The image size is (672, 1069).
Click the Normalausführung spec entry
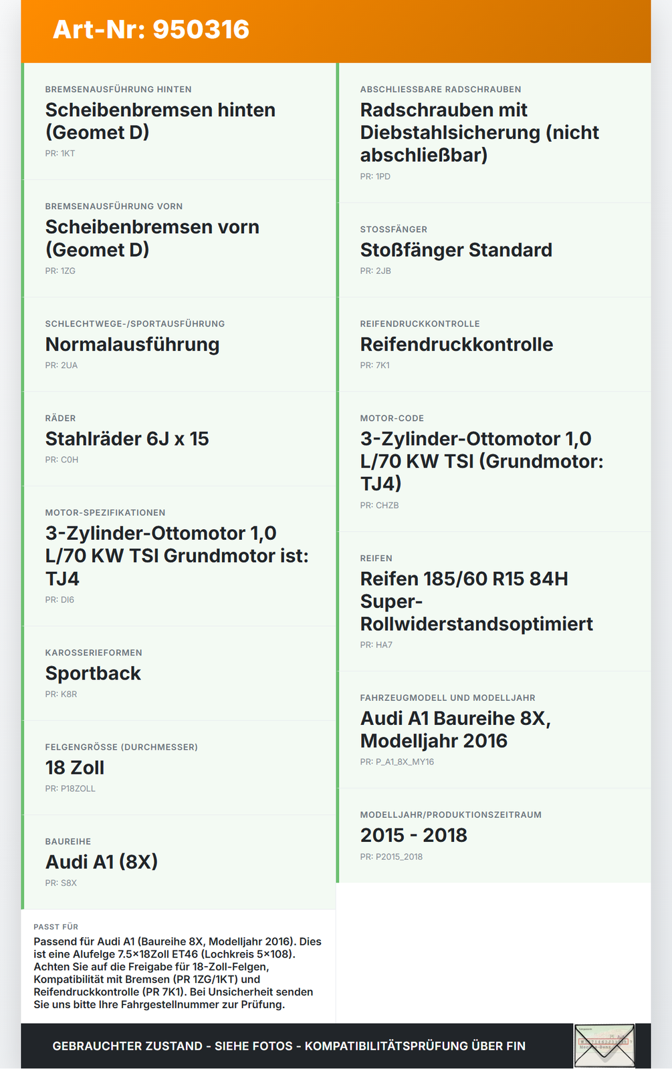132,345
